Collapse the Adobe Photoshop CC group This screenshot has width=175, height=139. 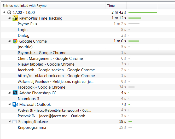click(10, 93)
